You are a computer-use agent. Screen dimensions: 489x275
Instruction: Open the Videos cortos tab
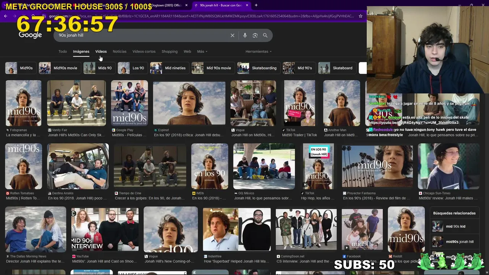[x=144, y=52]
